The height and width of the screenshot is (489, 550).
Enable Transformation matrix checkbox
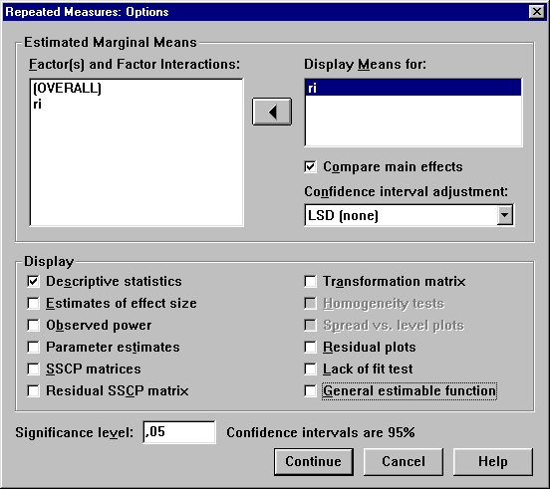click(310, 282)
